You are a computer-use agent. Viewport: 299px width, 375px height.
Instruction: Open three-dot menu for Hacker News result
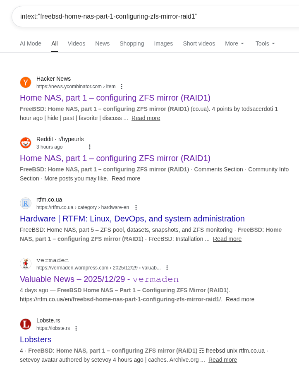122,87
